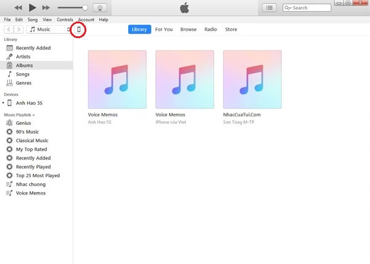Image resolution: width=370 pixels, height=264 pixels.
Task: Click the Sơn Tùng M-TP artist name
Action: pos(239,122)
